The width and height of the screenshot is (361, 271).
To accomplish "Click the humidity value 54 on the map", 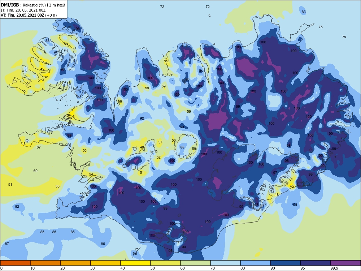I will pos(91,174).
